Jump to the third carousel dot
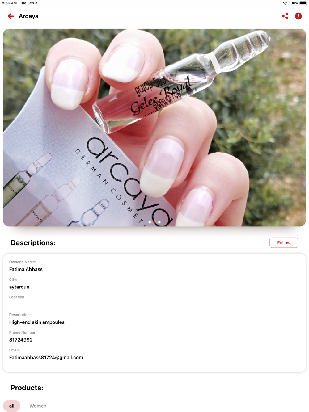 coord(159,222)
